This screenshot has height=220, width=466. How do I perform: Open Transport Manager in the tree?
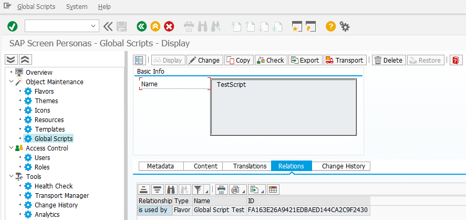click(x=62, y=196)
